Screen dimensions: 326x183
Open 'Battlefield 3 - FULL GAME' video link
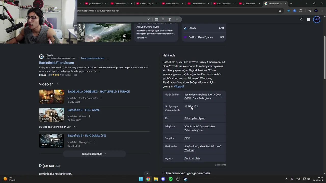[x=84, y=110]
